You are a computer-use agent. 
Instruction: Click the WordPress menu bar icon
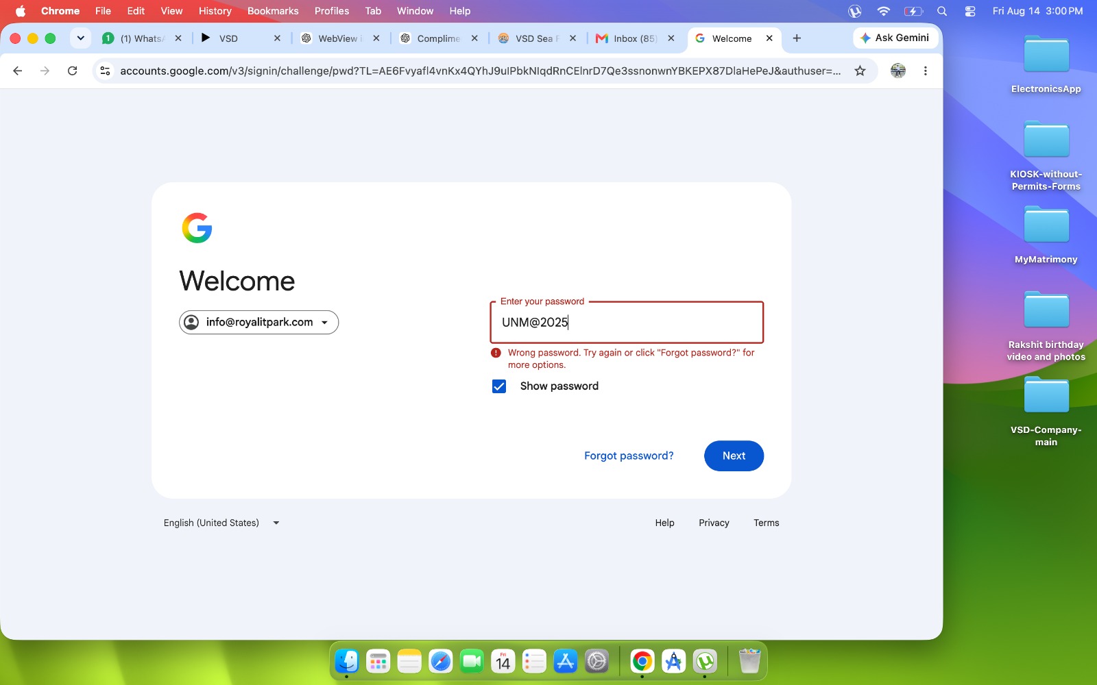tap(854, 11)
